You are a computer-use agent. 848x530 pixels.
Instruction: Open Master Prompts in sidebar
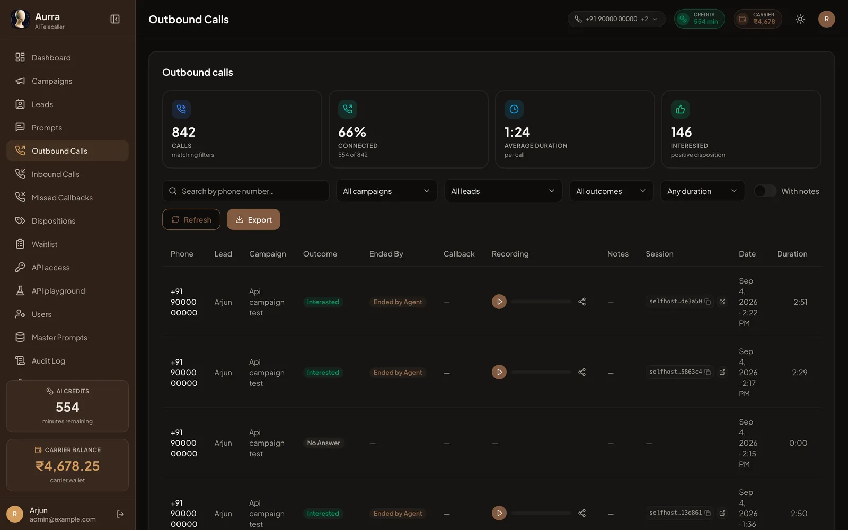[67, 337]
